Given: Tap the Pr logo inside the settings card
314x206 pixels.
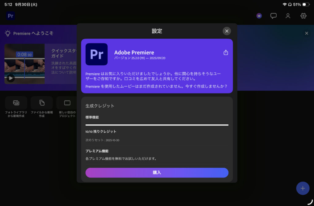Looking at the screenshot, I should tap(97, 54).
